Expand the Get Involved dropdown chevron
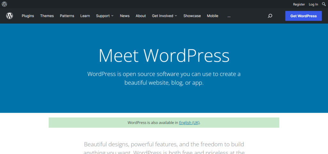 click(176, 16)
